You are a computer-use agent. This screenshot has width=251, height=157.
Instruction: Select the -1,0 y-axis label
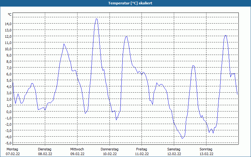point(8,118)
